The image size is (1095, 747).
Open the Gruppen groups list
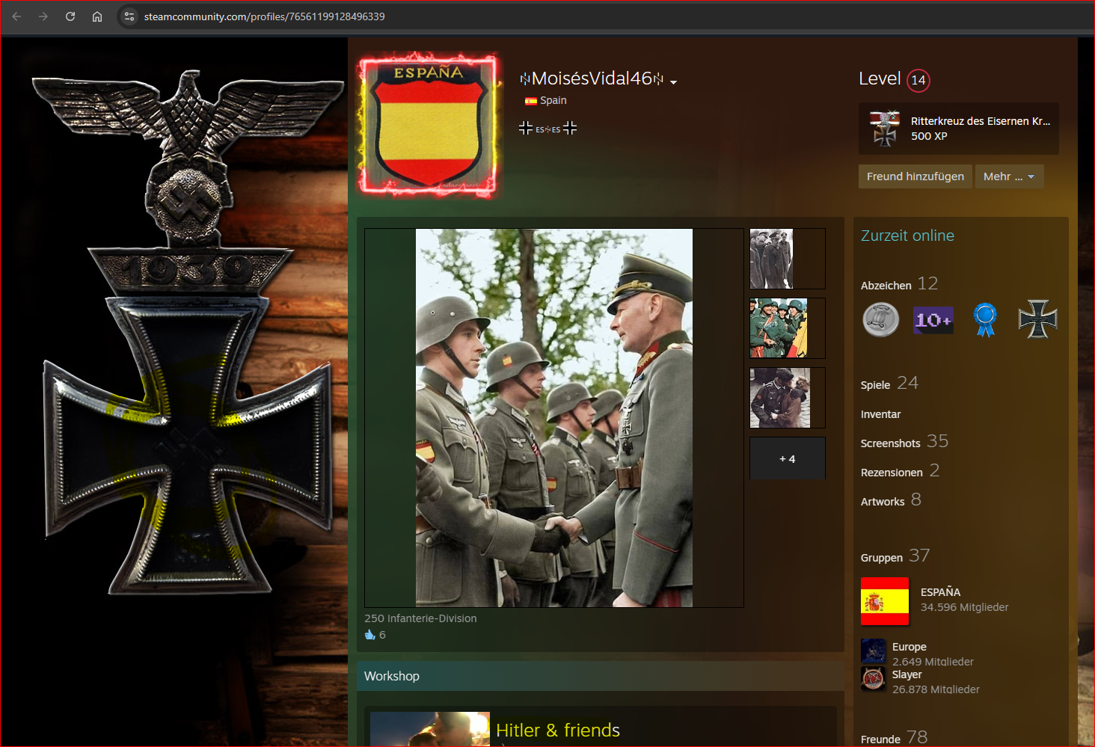pos(882,558)
